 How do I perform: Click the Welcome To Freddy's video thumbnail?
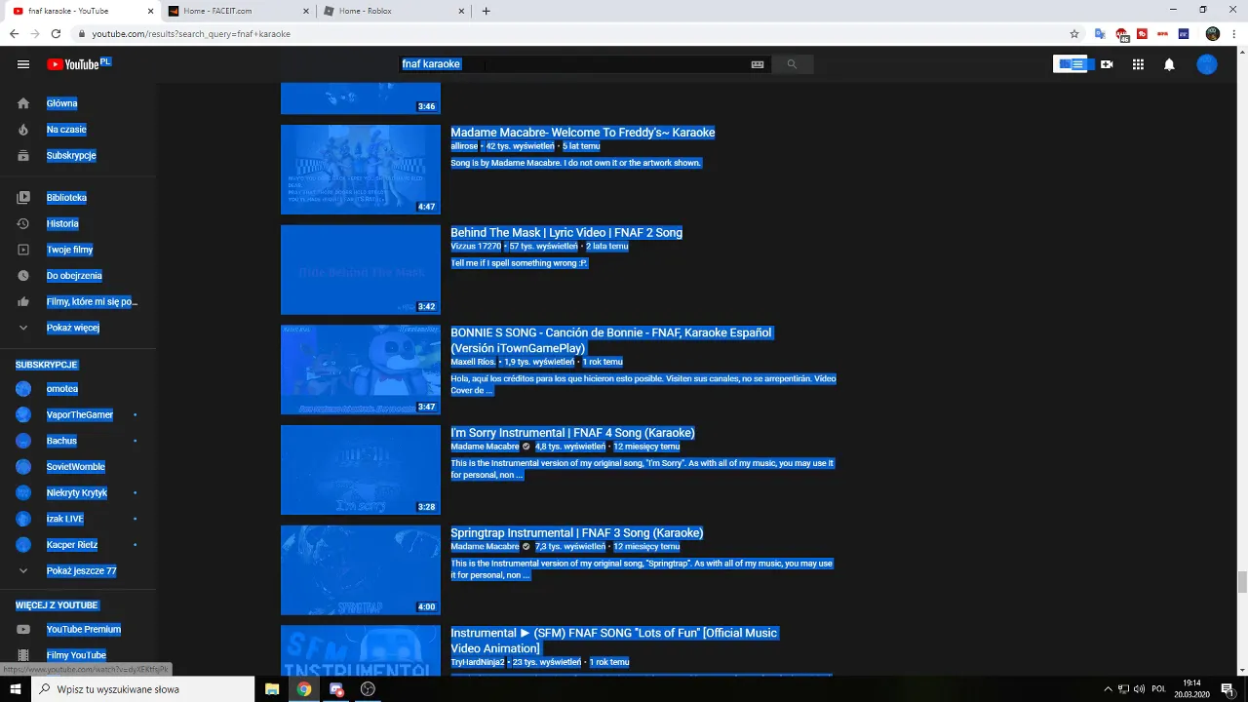[x=361, y=170]
